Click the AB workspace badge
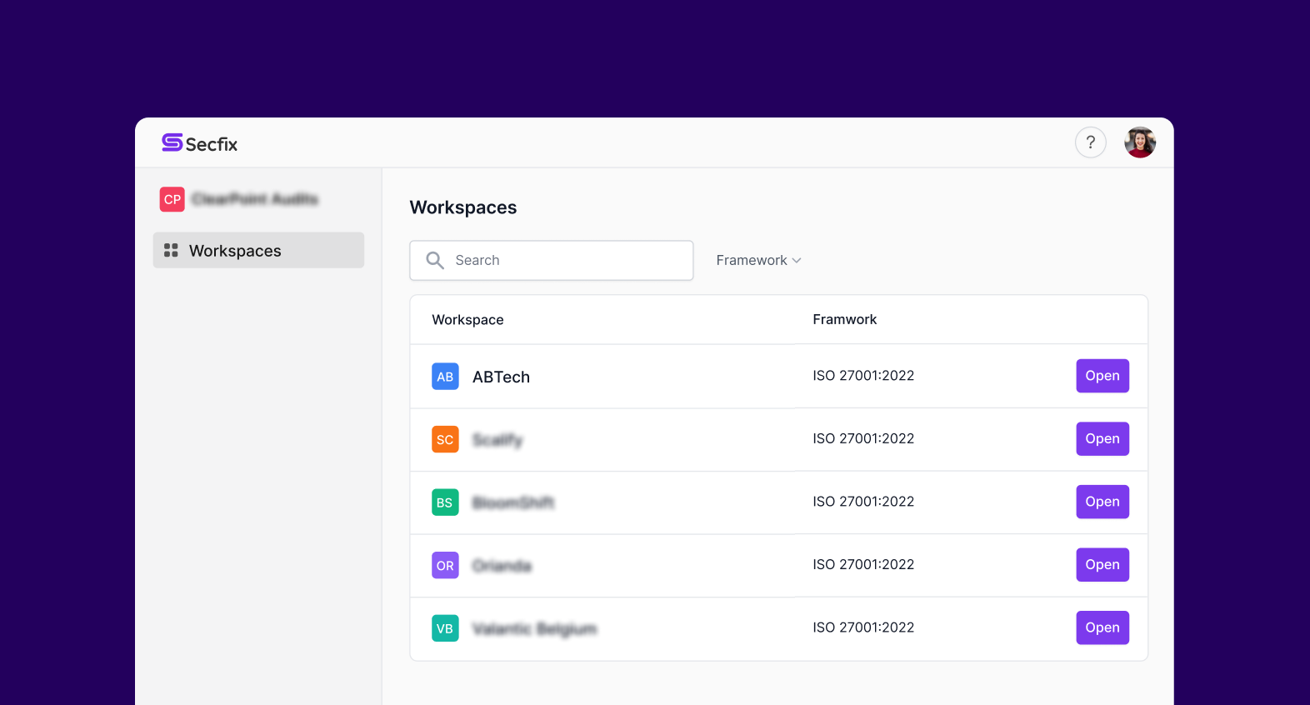Screen dimensions: 1310x705 click(445, 377)
